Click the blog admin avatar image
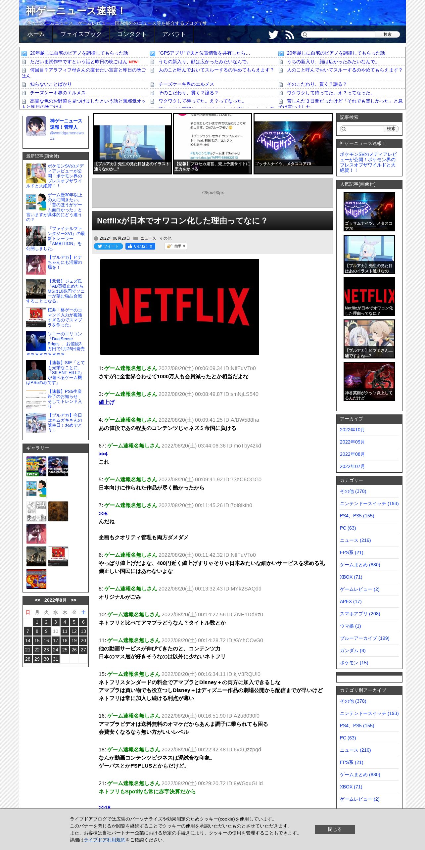Screen dimensions: 425x850 point(36,126)
